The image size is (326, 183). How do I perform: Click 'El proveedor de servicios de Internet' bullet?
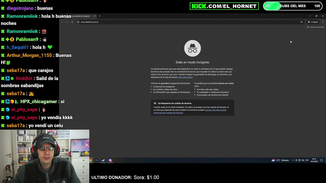[x=212, y=95]
